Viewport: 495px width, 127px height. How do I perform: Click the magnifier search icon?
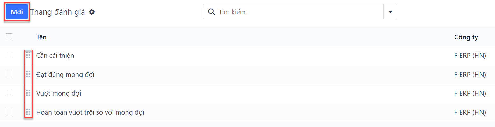211,12
